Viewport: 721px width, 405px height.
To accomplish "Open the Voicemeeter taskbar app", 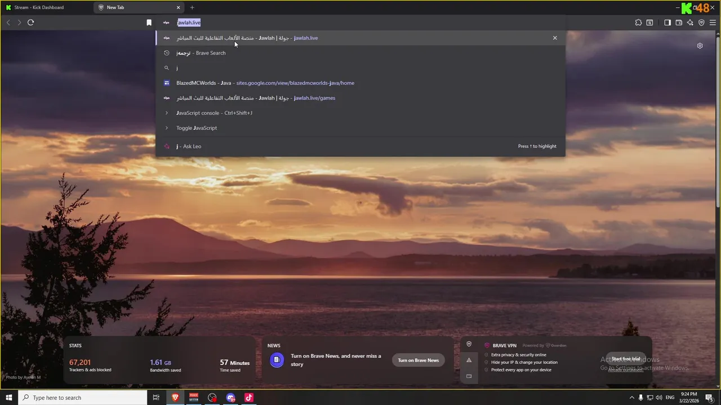I will click(x=194, y=398).
